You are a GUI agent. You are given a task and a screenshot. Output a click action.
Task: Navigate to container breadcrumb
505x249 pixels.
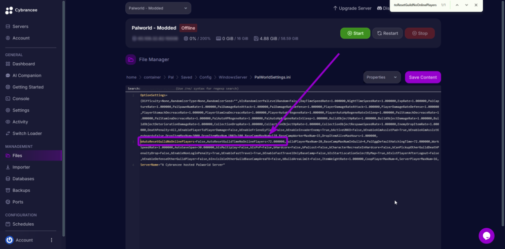(152, 78)
